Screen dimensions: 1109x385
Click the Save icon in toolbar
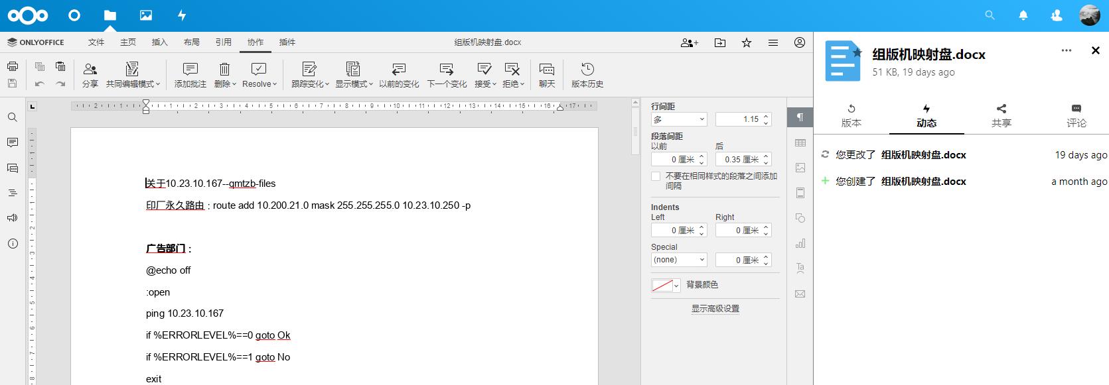click(13, 83)
